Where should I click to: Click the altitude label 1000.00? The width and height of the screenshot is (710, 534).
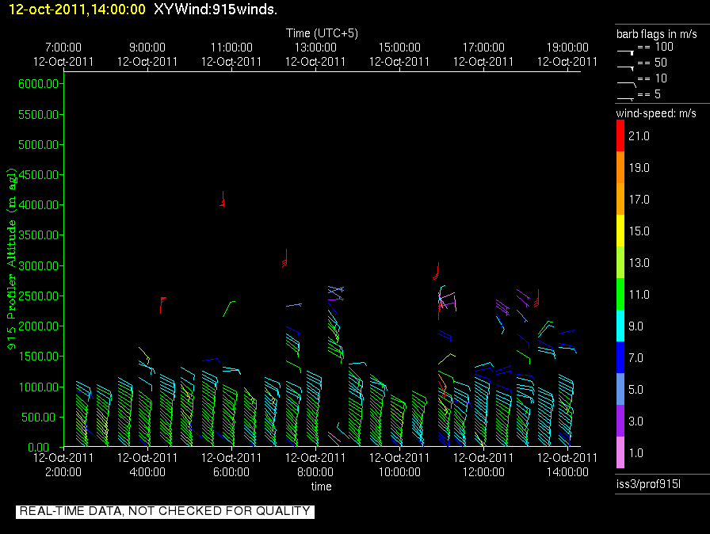pos(39,387)
